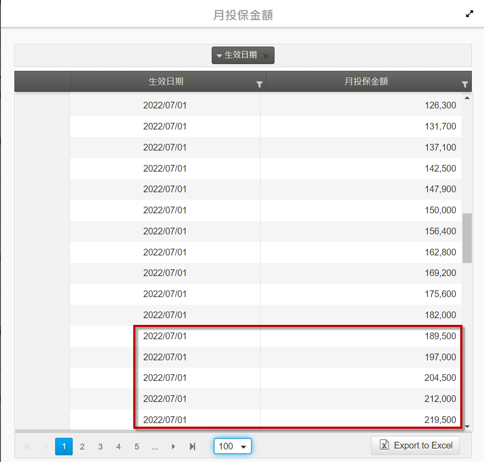484x462 pixels.
Task: Toggle sort arrow on 生效日期 group chip
Action: click(219, 56)
